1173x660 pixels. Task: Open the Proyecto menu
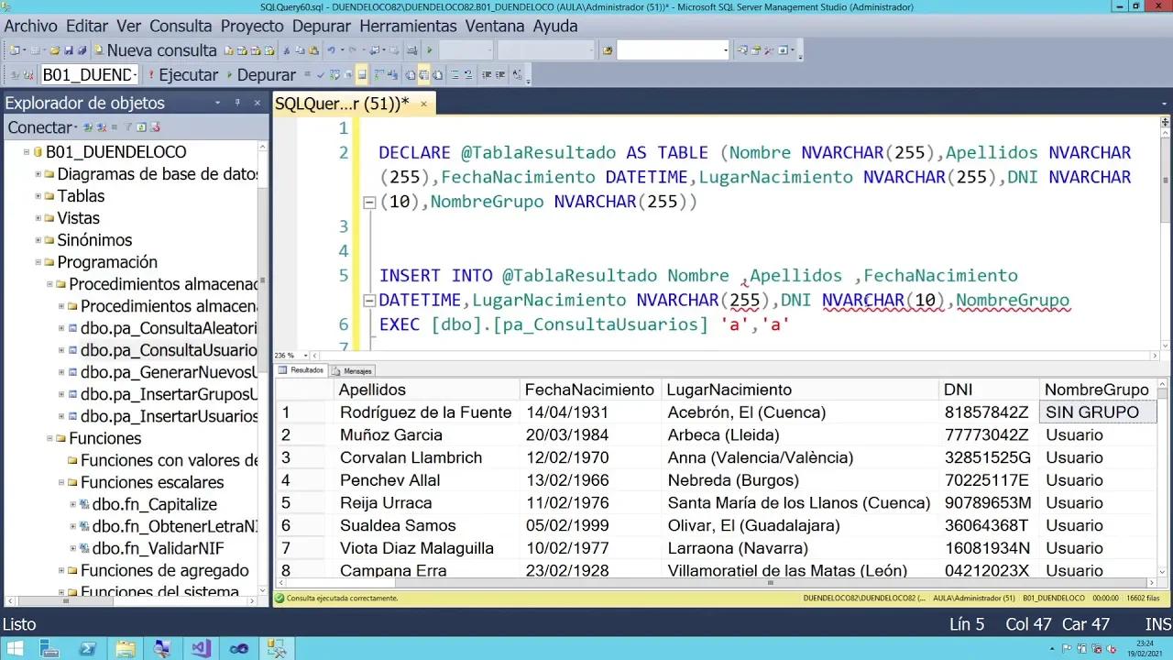pos(252,26)
